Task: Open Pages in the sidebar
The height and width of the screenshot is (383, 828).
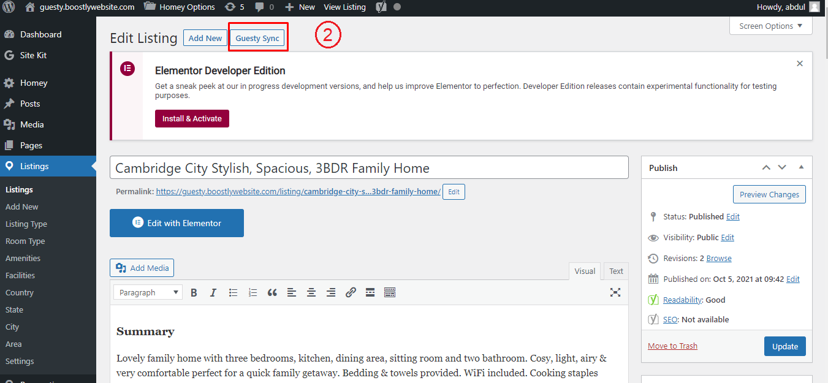Action: (31, 145)
